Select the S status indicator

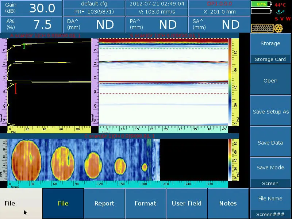[276, 18]
